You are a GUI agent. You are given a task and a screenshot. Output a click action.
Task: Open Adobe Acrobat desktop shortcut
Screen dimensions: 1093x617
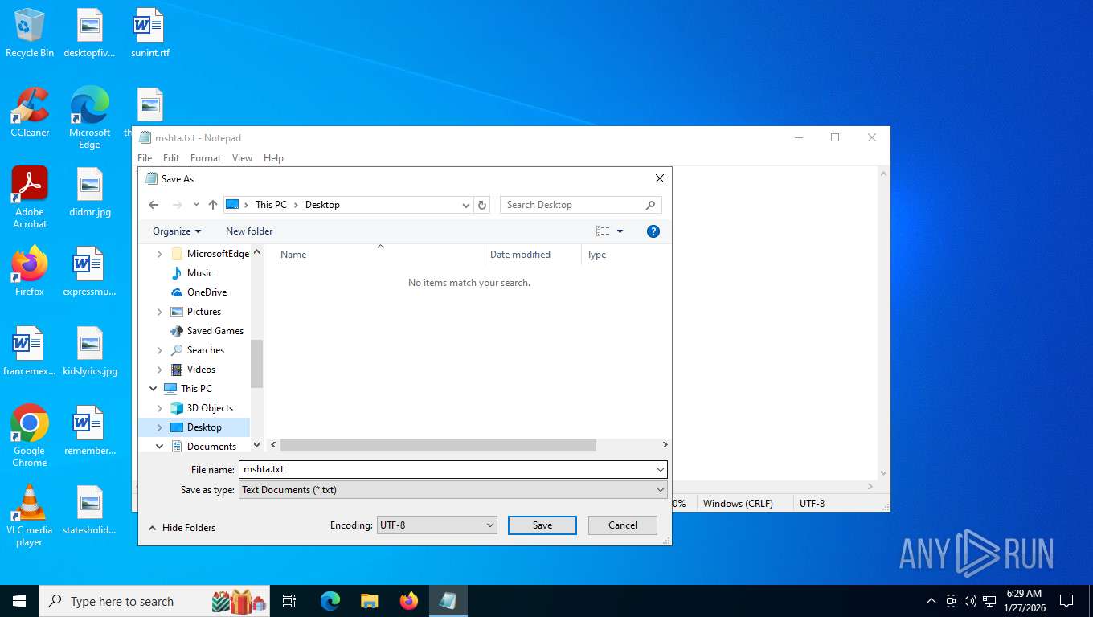tap(30, 198)
